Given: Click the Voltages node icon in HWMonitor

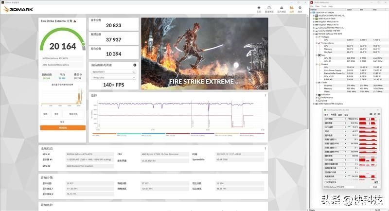Looking at the screenshot, I should [x=319, y=36].
